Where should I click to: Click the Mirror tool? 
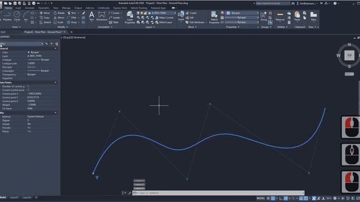click(x=59, y=17)
